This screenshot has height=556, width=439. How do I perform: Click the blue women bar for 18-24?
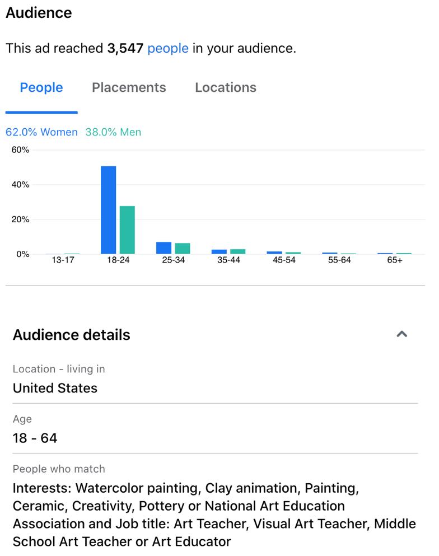point(109,210)
